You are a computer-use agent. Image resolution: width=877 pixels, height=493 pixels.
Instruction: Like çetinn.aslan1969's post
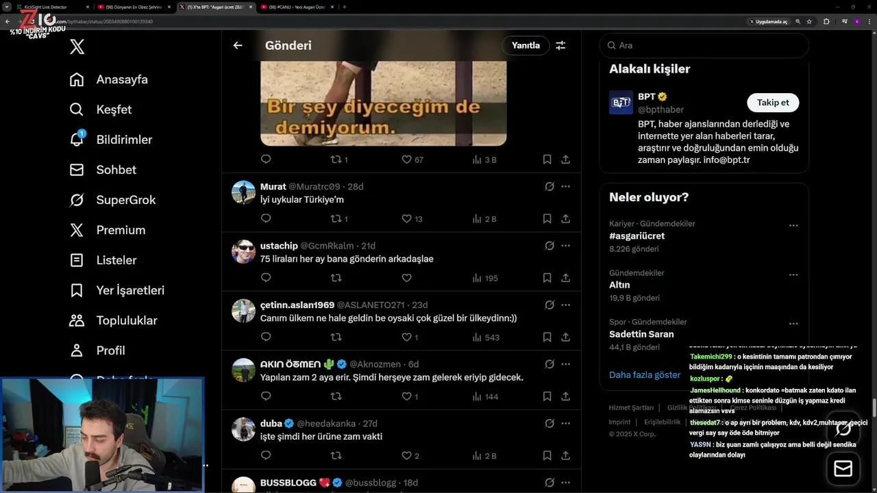point(410,338)
